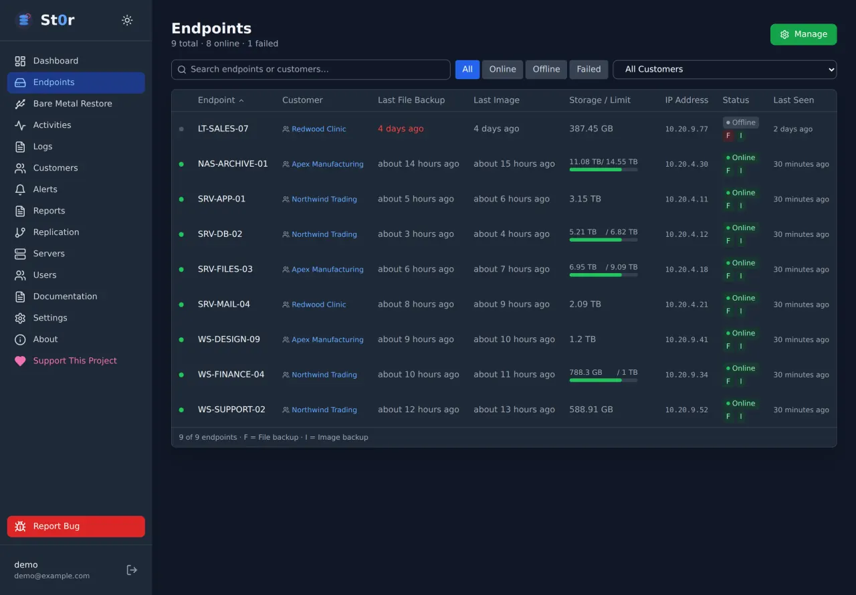The width and height of the screenshot is (856, 595).
Task: Click the Last File Backup column header
Action: [411, 100]
